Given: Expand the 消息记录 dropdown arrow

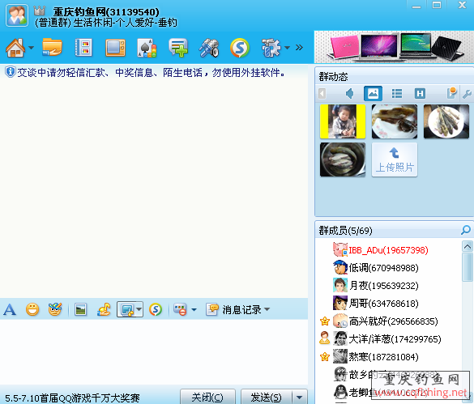Looking at the screenshot, I should click(267, 309).
